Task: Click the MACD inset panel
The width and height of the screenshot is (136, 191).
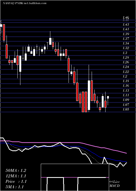Action: (75, 177)
